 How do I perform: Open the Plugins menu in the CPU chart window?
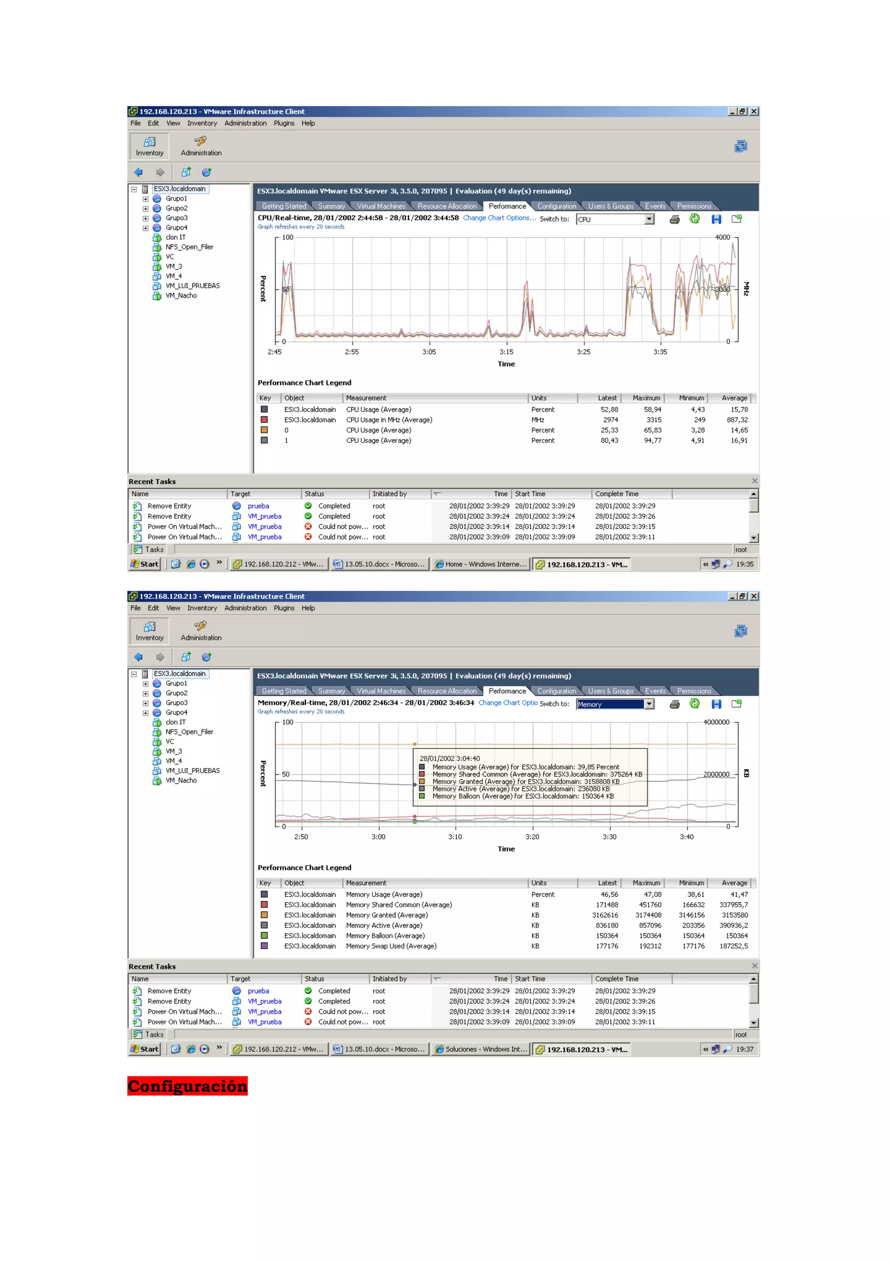pyautogui.click(x=284, y=124)
